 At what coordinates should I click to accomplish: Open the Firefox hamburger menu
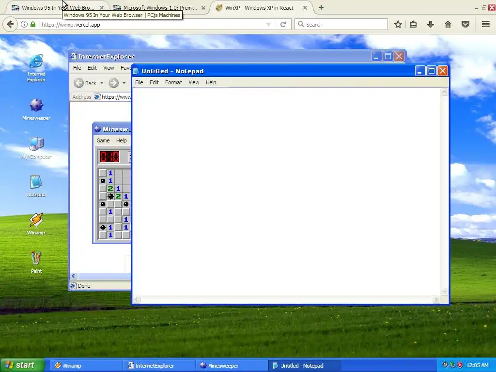(x=486, y=24)
